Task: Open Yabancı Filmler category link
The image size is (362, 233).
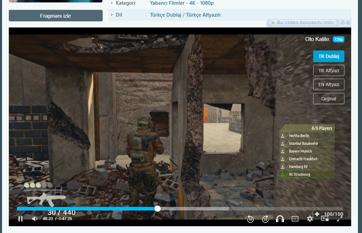Action: 167,3
